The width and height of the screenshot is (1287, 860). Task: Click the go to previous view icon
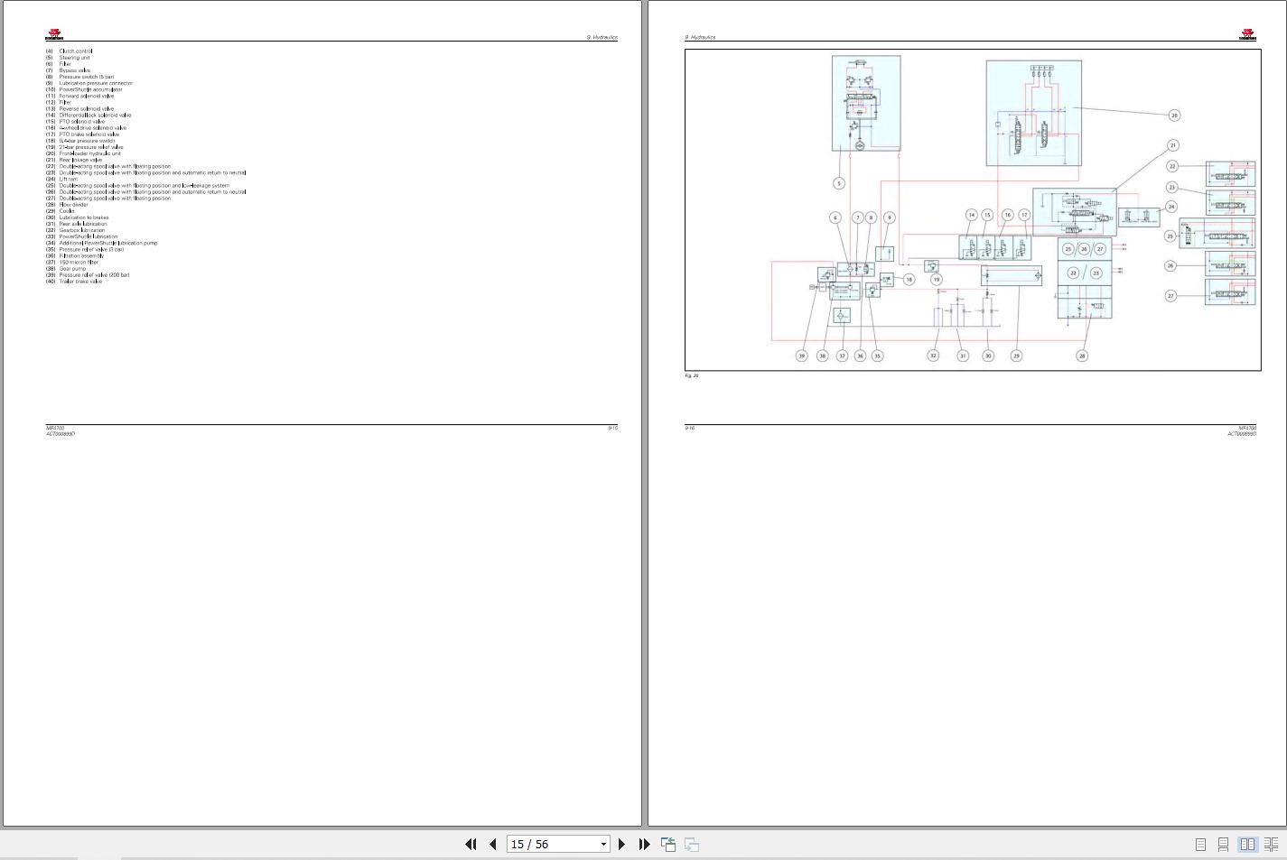pyautogui.click(x=668, y=844)
